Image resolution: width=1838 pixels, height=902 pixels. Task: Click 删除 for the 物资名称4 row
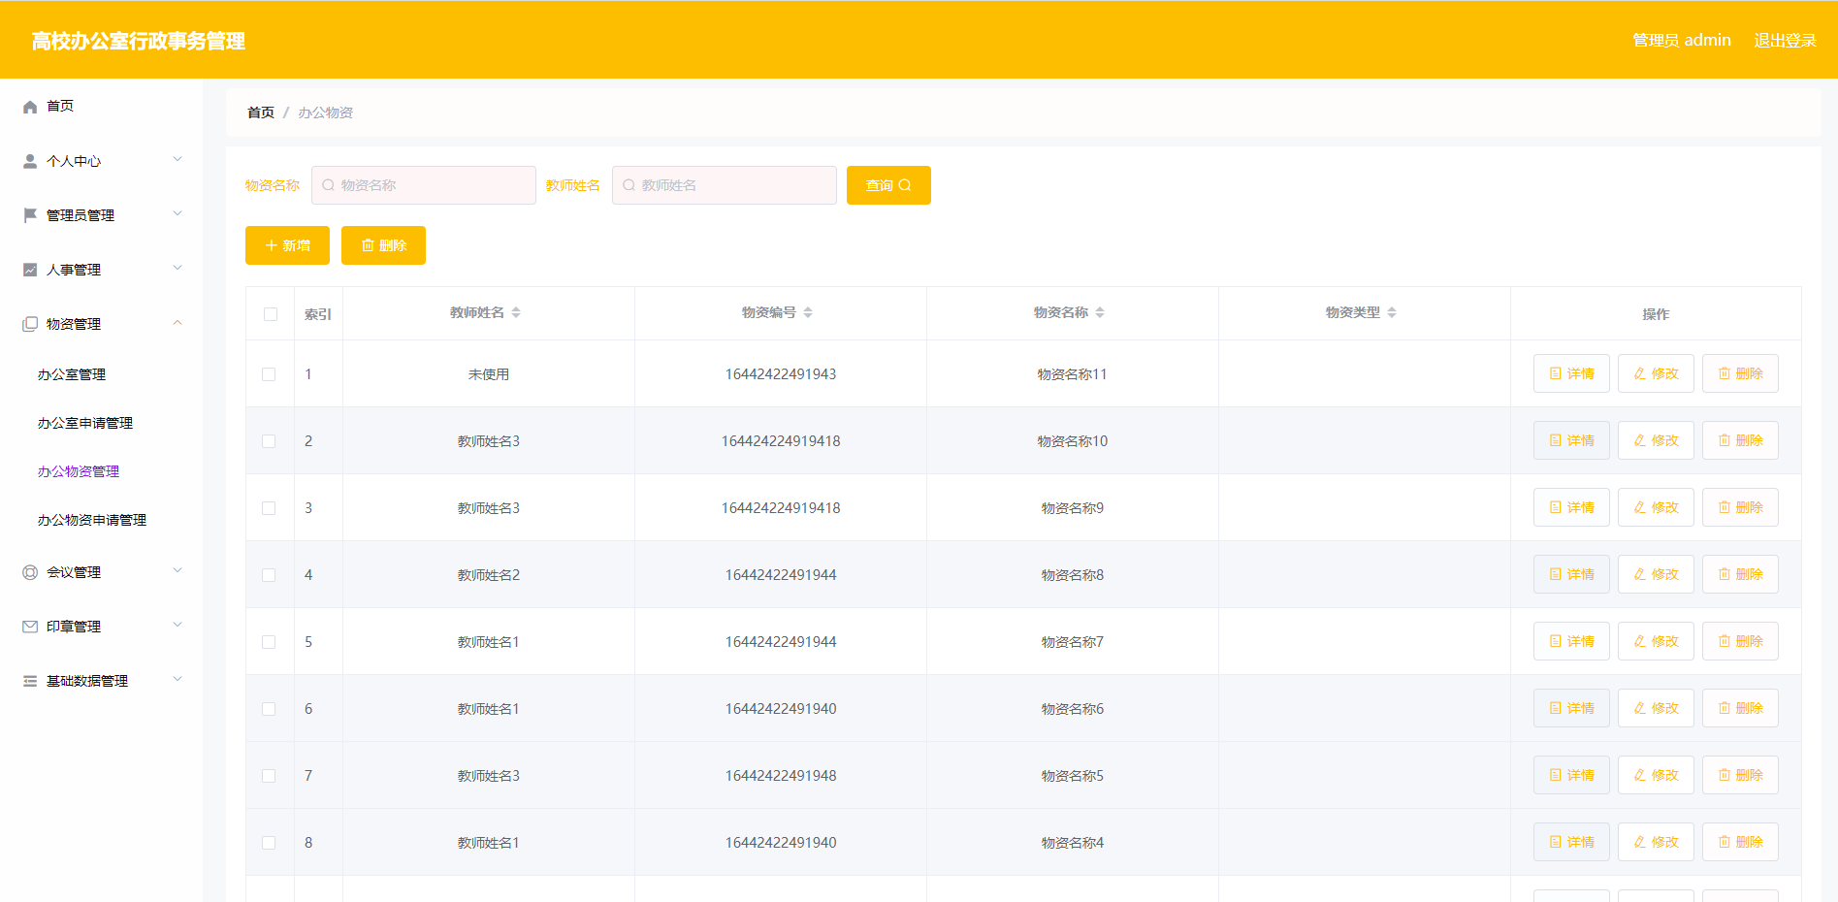point(1740,842)
